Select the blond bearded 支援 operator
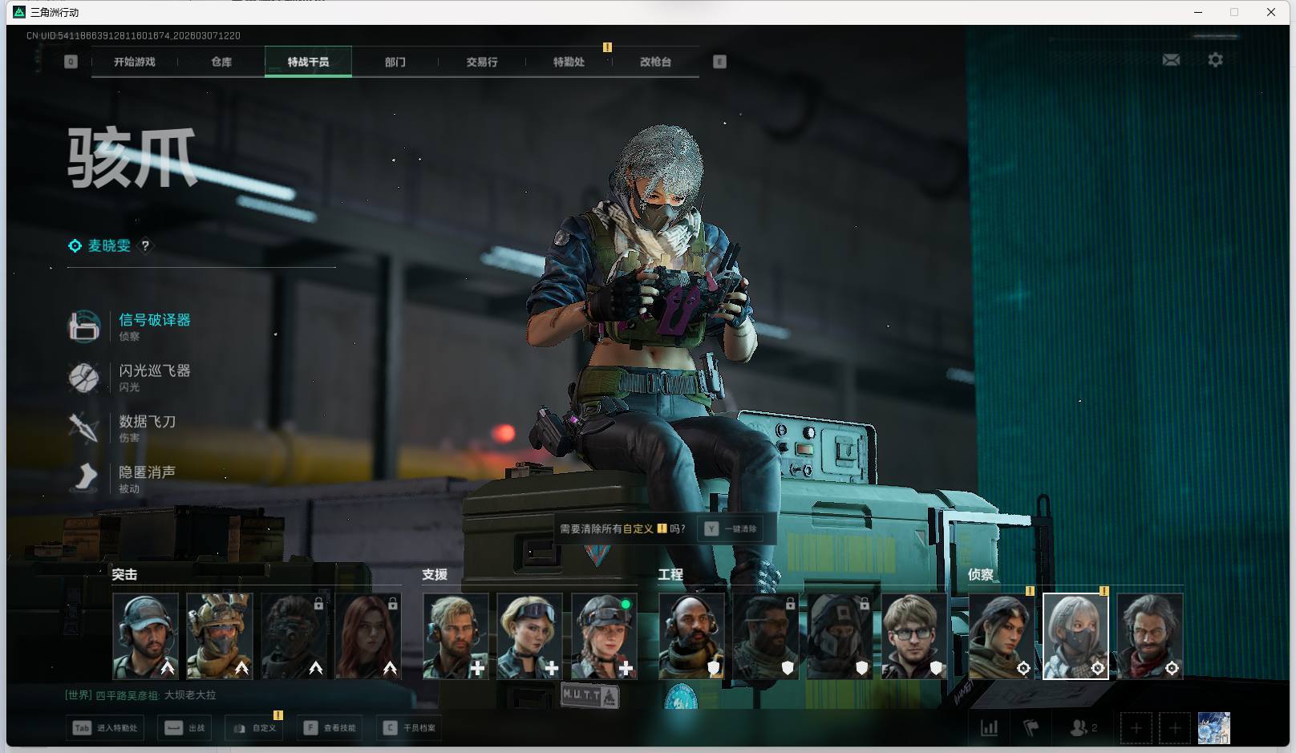The height and width of the screenshot is (753, 1296). coord(456,636)
